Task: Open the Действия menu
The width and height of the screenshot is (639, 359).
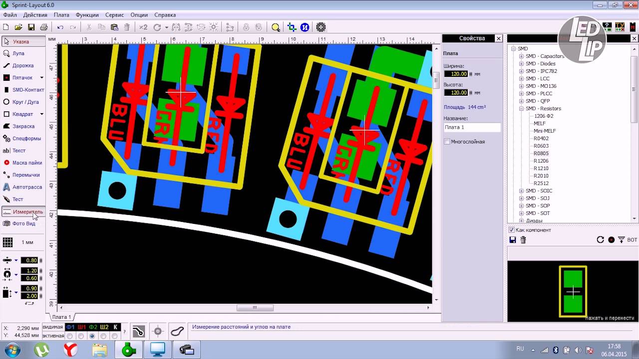Action: [35, 15]
